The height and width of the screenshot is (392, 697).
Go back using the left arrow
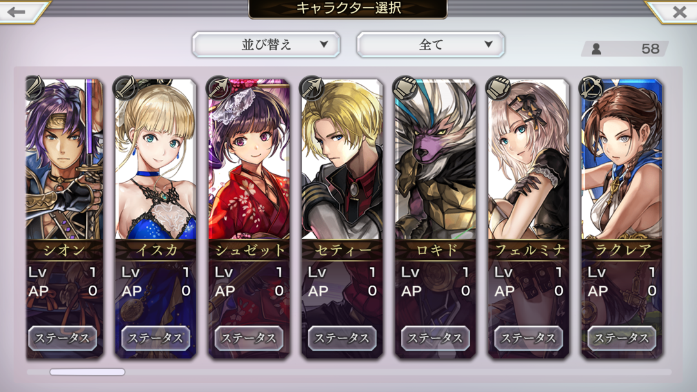point(18,12)
